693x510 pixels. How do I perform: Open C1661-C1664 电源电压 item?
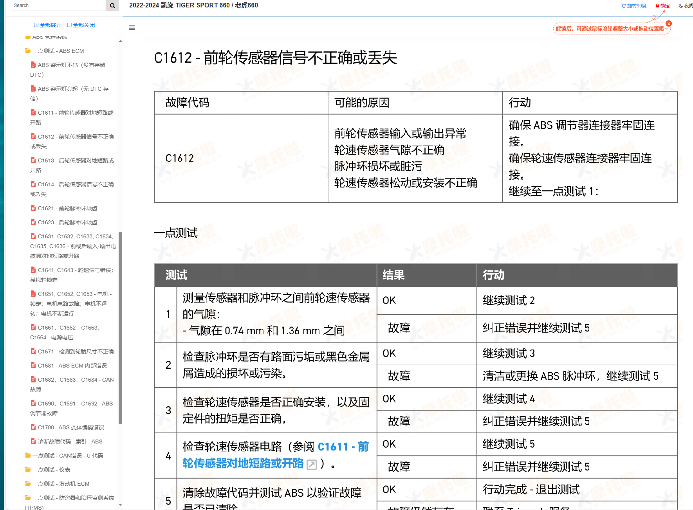(65, 332)
